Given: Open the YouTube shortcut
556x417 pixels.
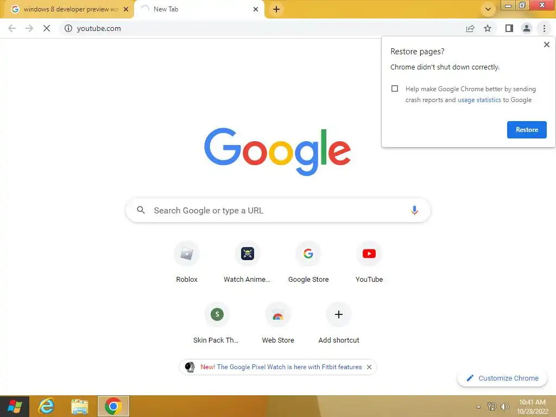Looking at the screenshot, I should pyautogui.click(x=369, y=262).
